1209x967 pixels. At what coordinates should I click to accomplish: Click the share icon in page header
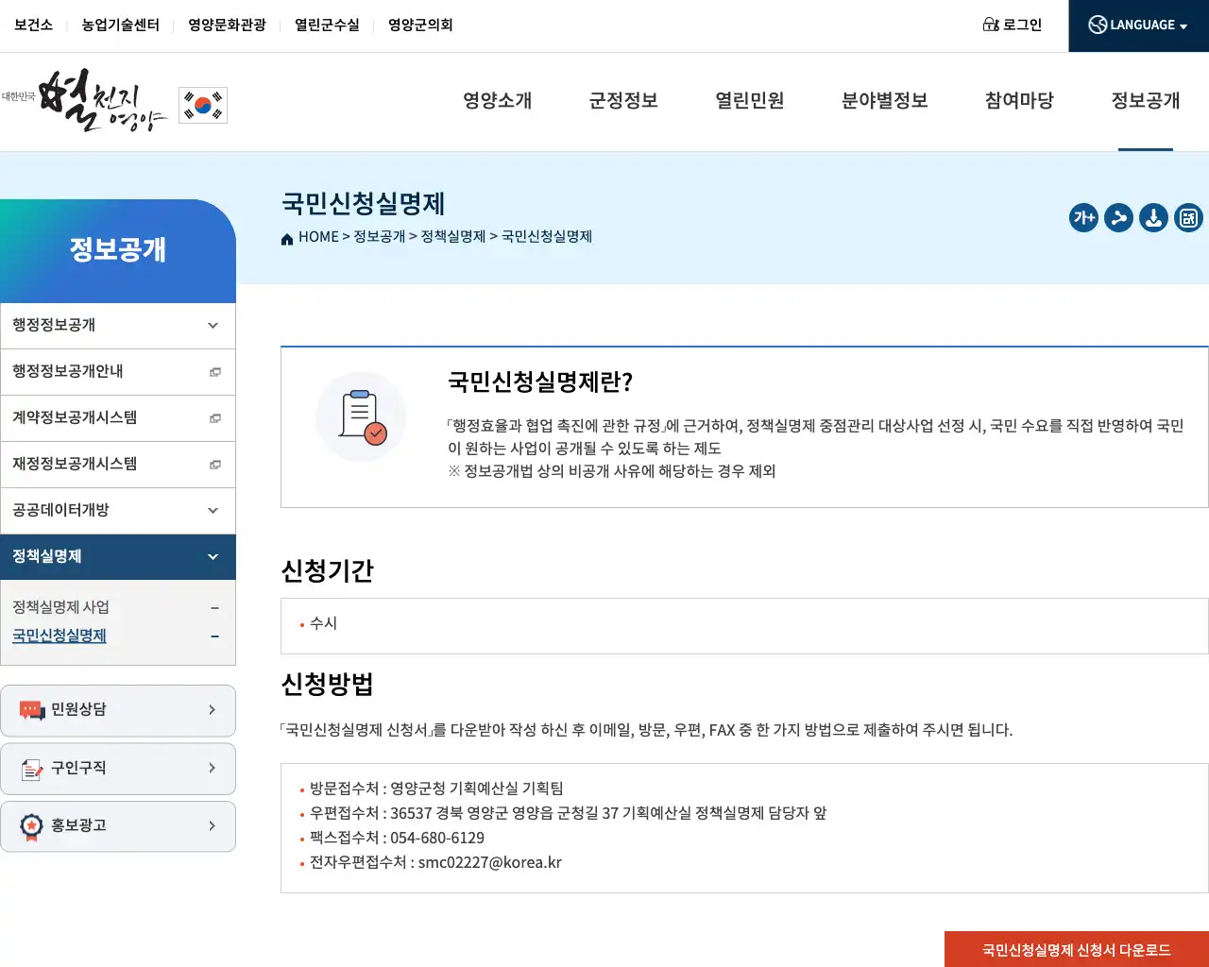pos(1118,218)
